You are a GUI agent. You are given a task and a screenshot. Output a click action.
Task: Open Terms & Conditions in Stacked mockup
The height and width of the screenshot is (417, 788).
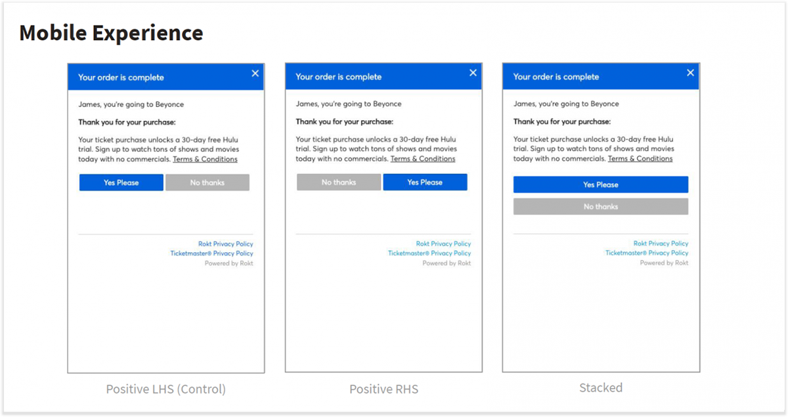tap(640, 158)
